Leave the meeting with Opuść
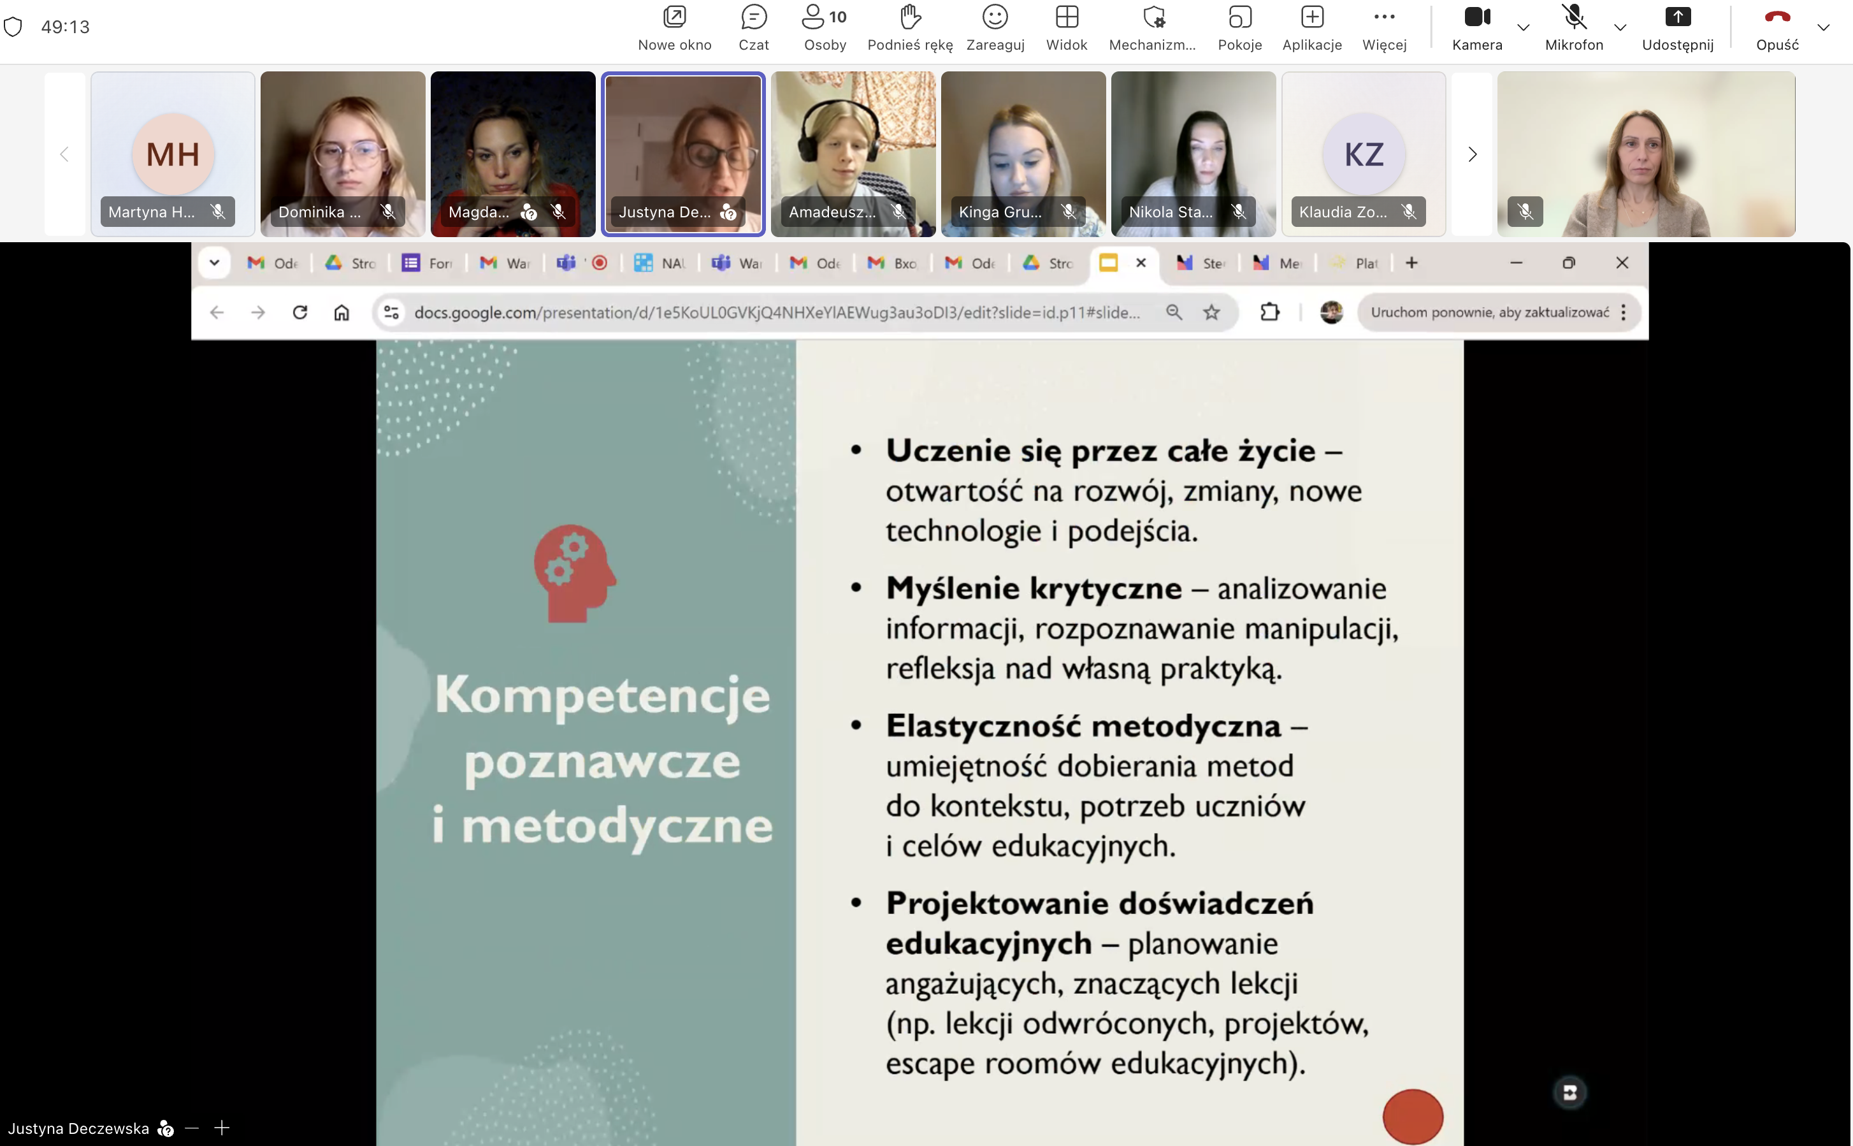 (x=1777, y=27)
